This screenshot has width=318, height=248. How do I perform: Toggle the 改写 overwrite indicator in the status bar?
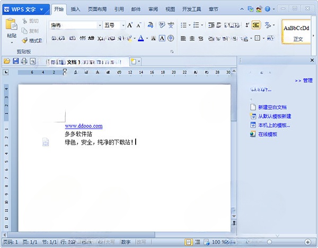coord(142,242)
